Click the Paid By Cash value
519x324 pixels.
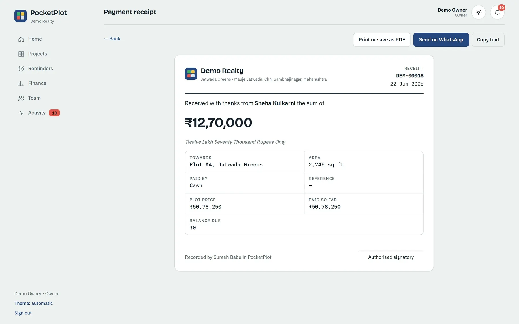click(x=196, y=186)
